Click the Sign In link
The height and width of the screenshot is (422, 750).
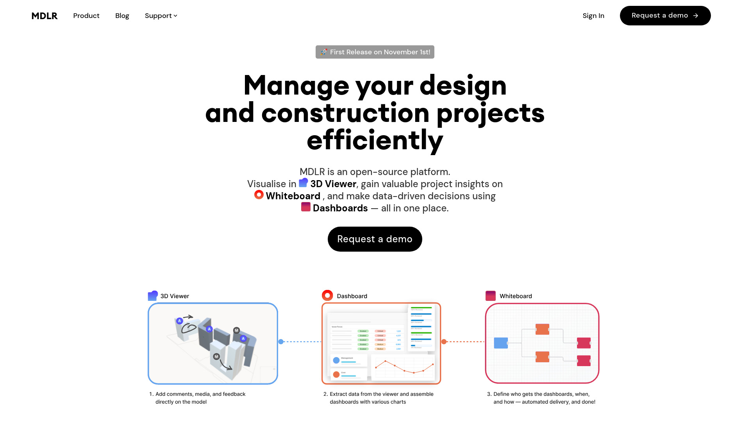click(x=593, y=16)
